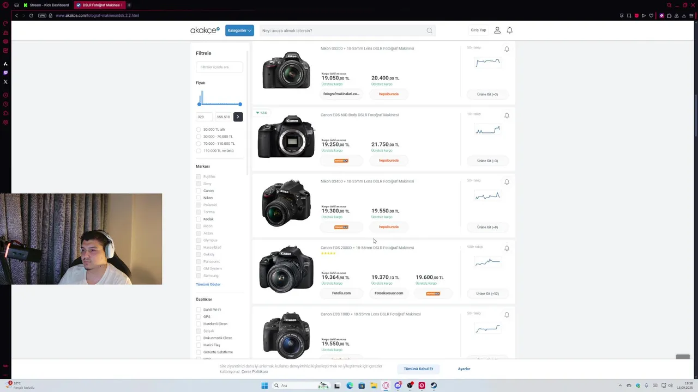The image size is (698, 392).
Task: Open Windows Start menu
Action: [264, 385]
